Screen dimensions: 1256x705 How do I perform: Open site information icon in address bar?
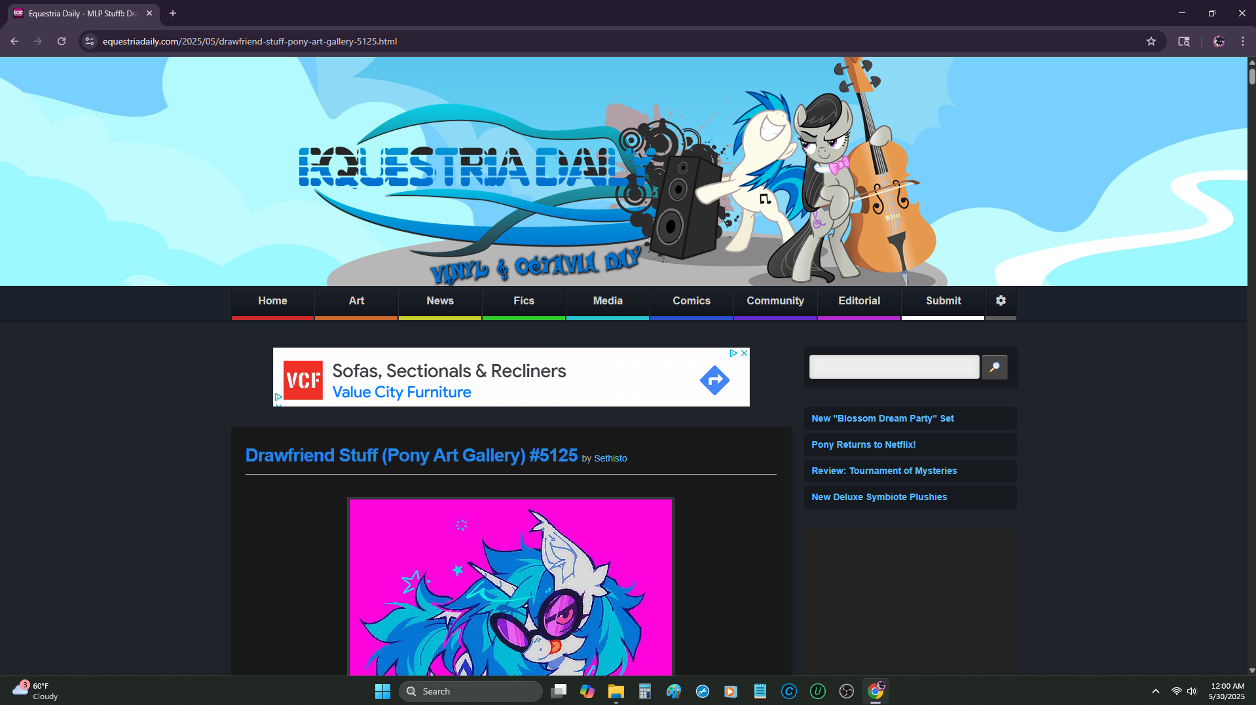tap(90, 41)
